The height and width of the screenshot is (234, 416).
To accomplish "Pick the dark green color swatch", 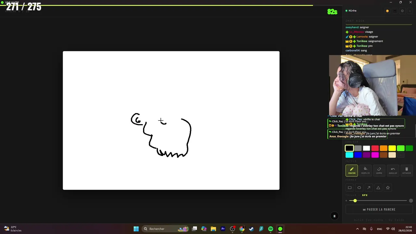I will pyautogui.click(x=409, y=148).
